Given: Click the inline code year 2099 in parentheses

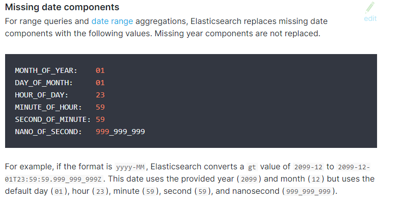Looking at the screenshot, I should tap(249, 180).
